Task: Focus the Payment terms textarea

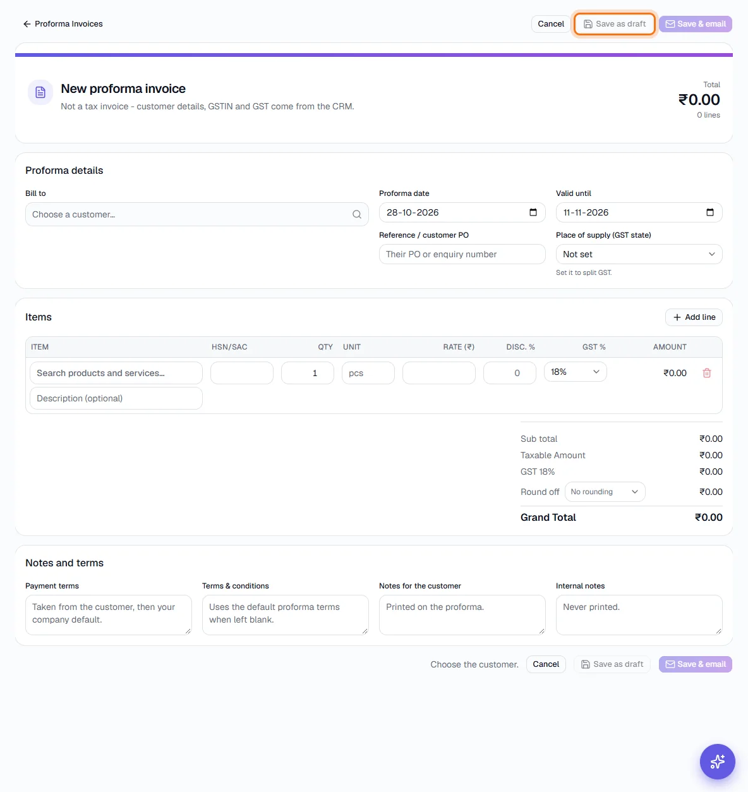Action: [x=109, y=615]
